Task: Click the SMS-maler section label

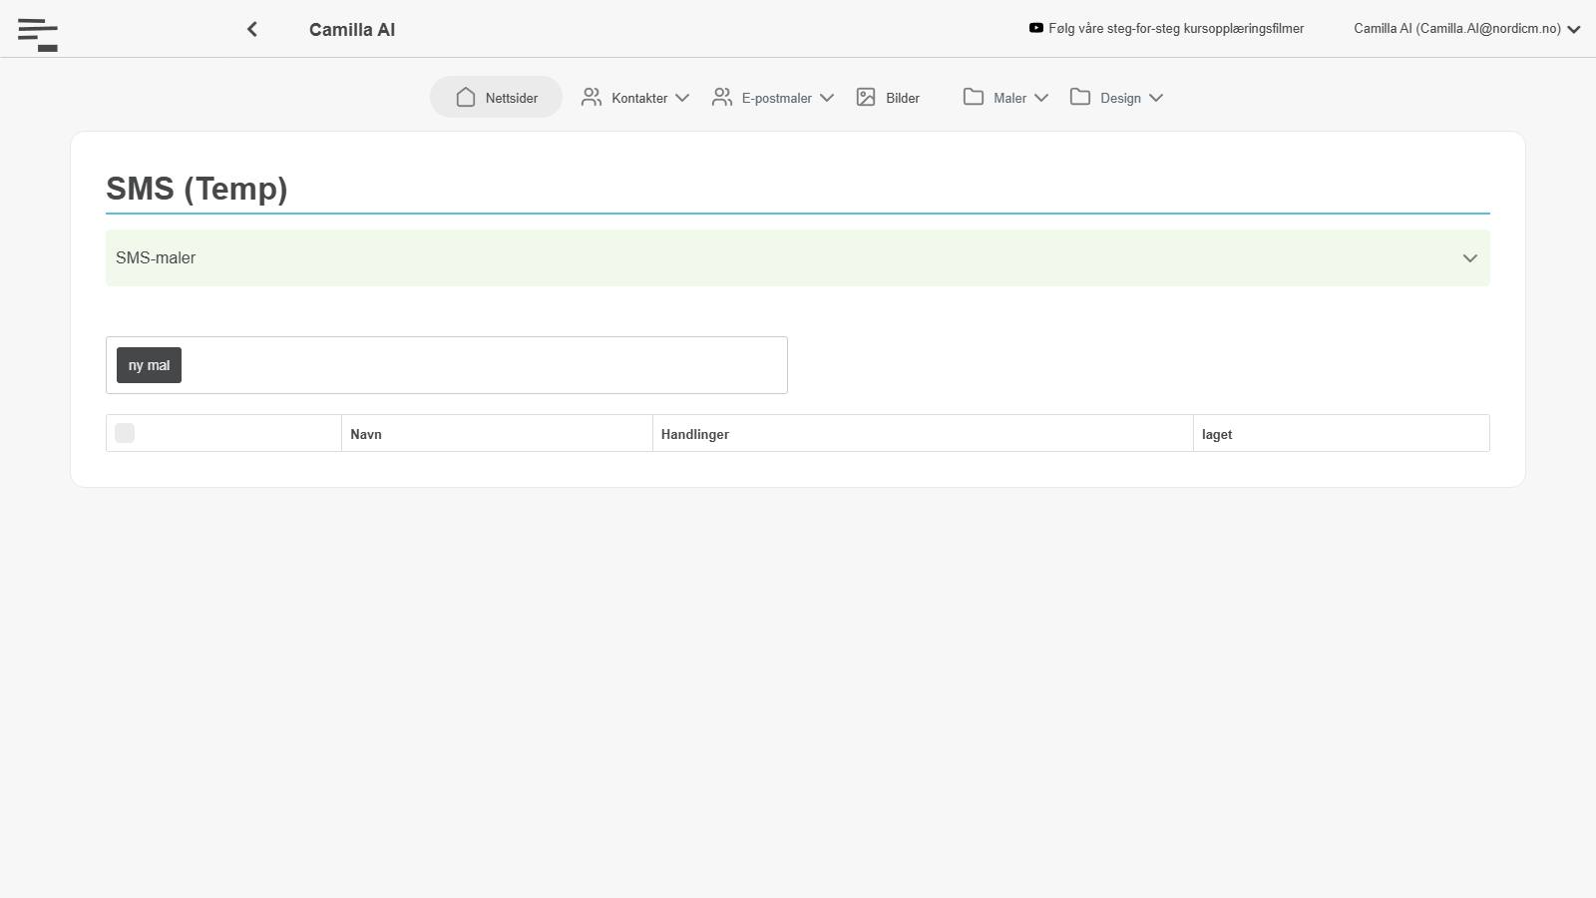Action: (156, 257)
